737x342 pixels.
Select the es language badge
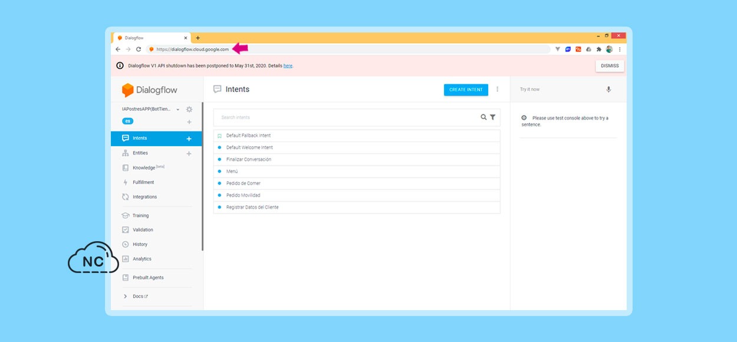point(127,121)
